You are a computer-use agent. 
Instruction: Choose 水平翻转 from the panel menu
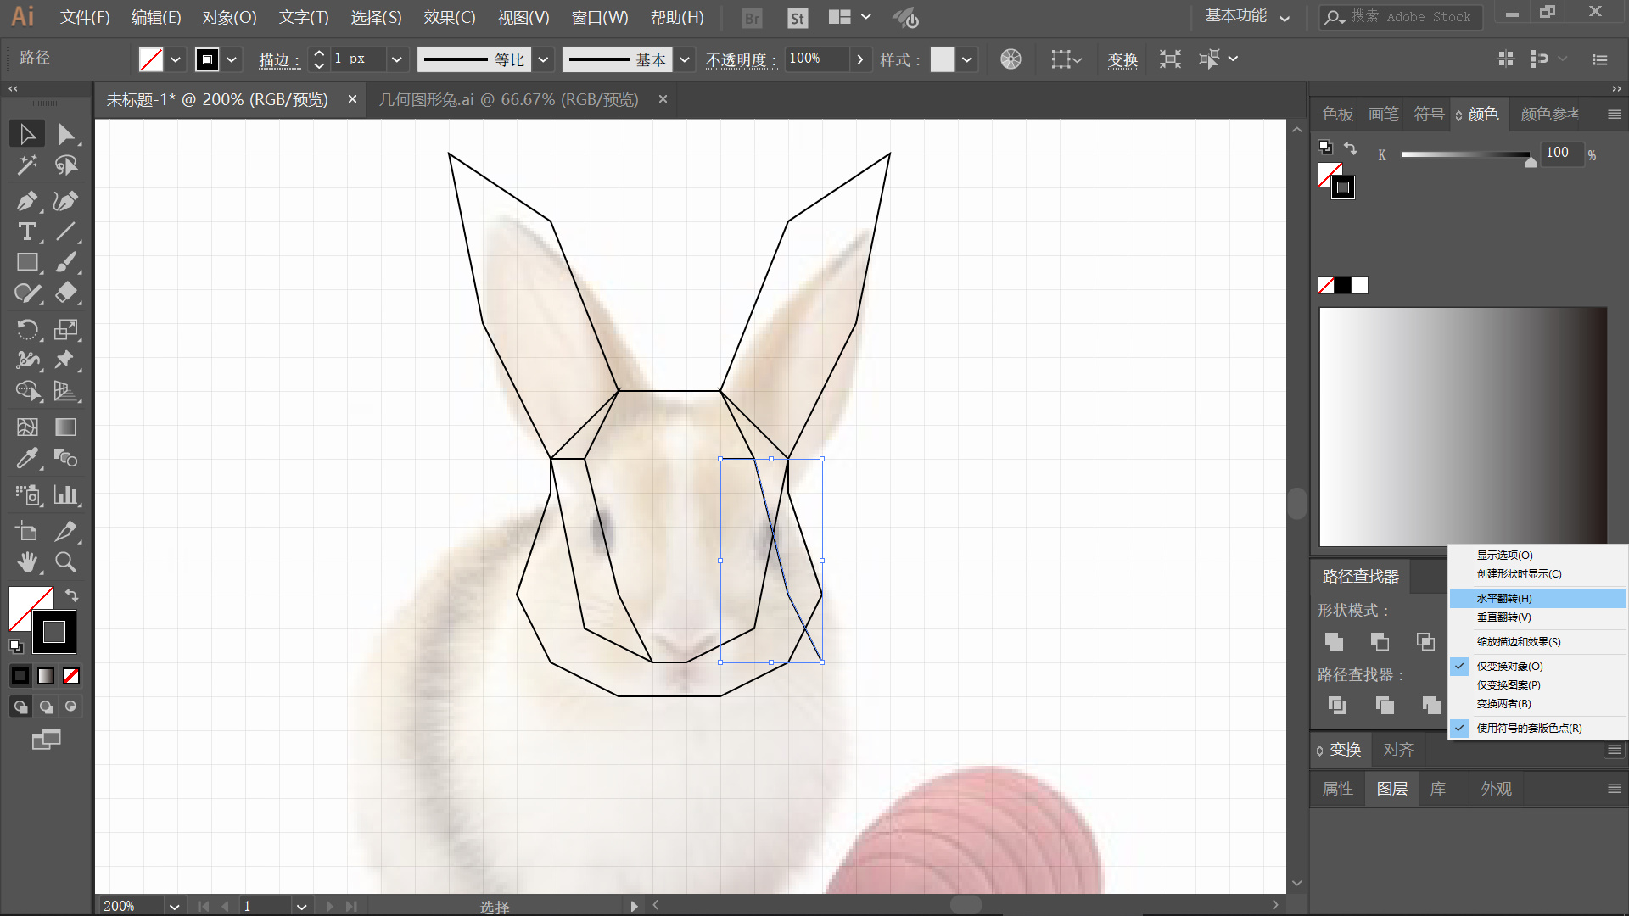[x=1503, y=599]
